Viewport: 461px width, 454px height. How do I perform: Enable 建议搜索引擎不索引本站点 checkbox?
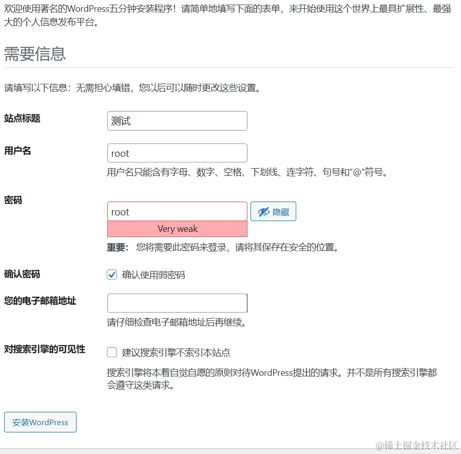pos(112,352)
